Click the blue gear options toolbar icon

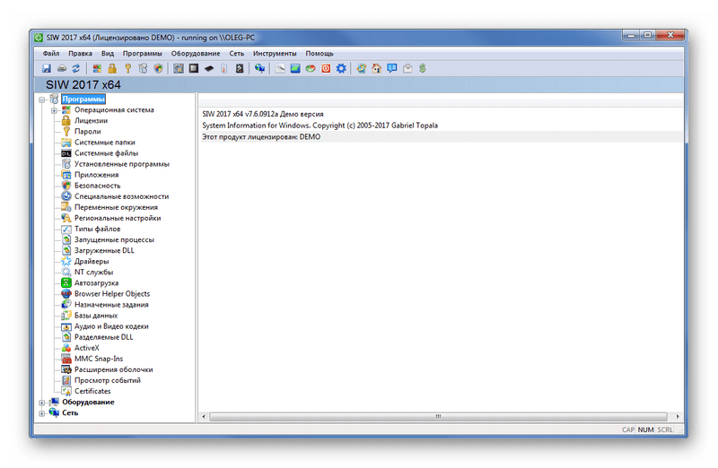pos(341,69)
